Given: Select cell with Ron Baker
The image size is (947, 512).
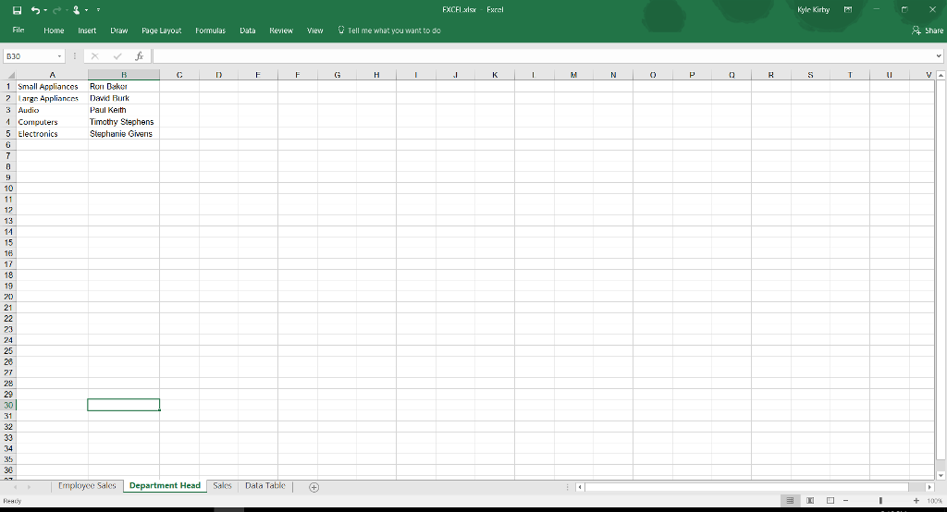Looking at the screenshot, I should pyautogui.click(x=124, y=86).
